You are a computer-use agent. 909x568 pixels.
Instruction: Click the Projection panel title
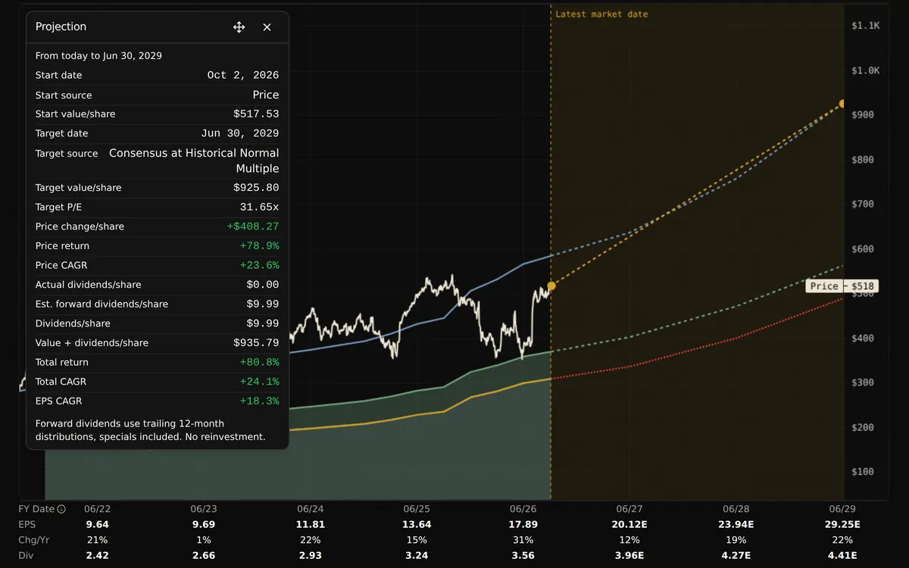tap(61, 27)
